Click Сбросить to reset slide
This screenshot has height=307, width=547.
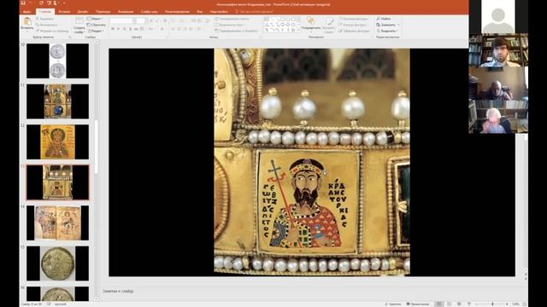coord(97,25)
